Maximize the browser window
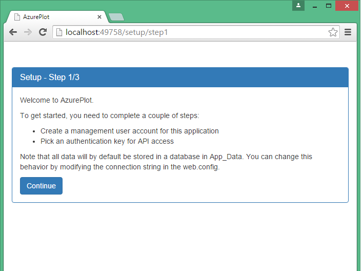The width and height of the screenshot is (363, 271). [328, 6]
